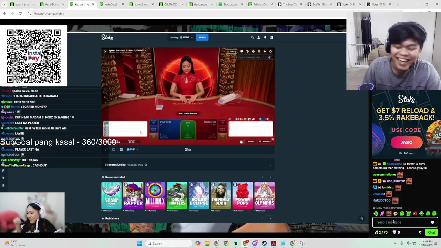Open emoji picker in Kick chat
Viewport: 441px width, 248px height.
(x=432, y=222)
